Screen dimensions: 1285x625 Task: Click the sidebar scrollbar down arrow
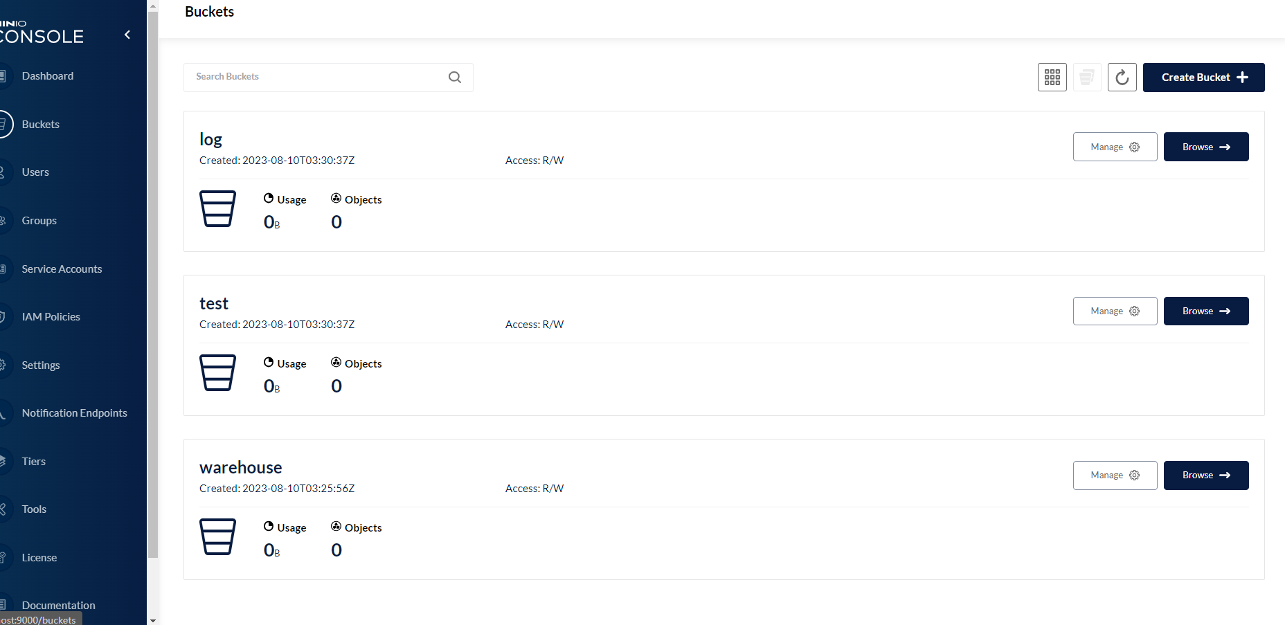point(153,620)
